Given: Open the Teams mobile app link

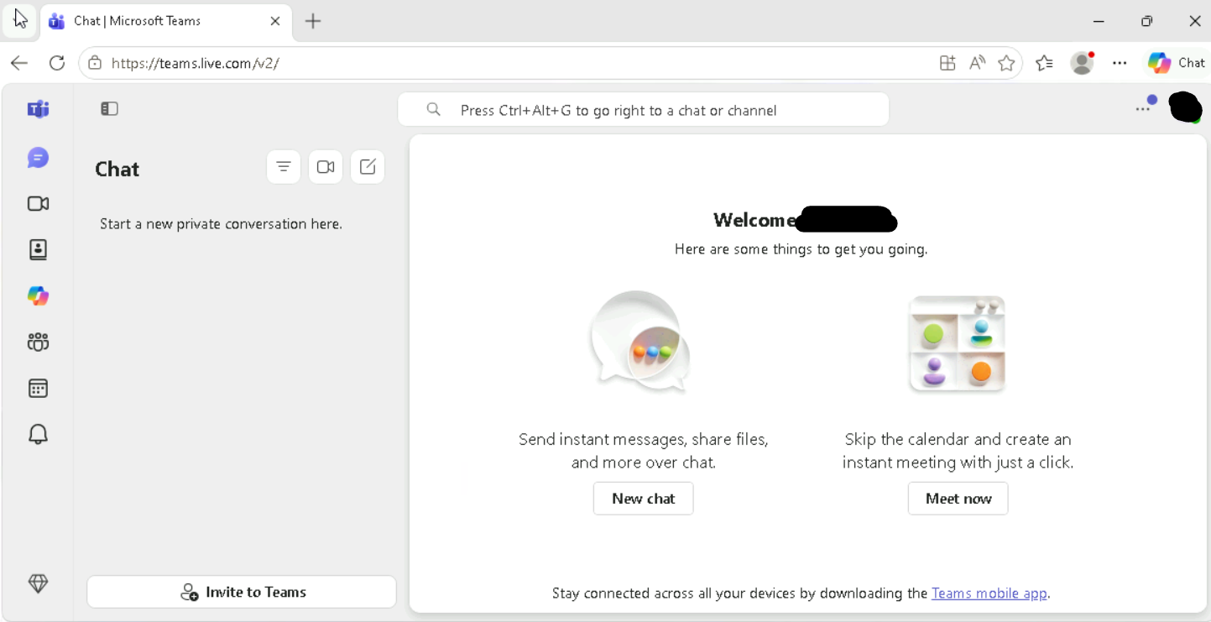Looking at the screenshot, I should point(989,593).
